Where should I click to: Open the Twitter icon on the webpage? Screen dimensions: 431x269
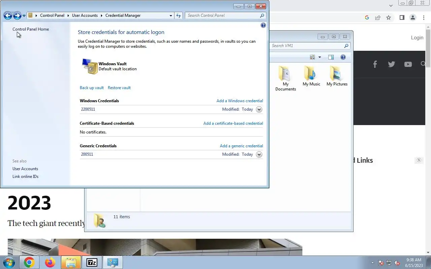pos(391,64)
